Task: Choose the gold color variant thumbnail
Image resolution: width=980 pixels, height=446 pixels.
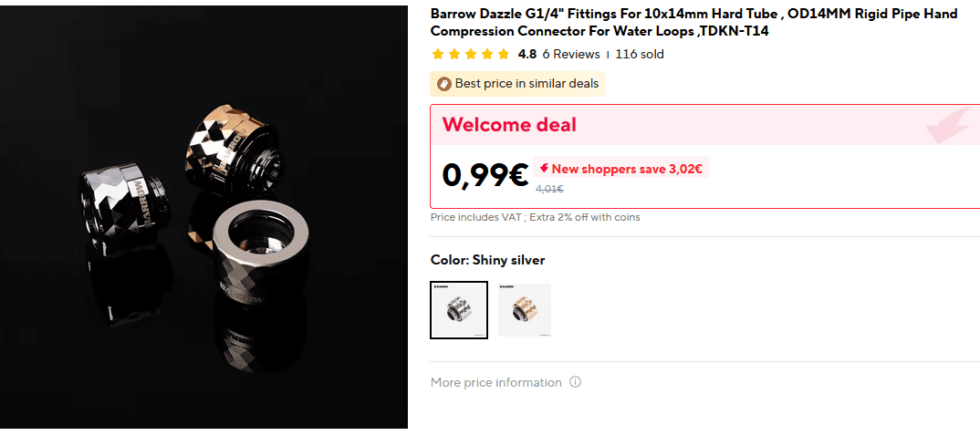Action: tap(525, 310)
